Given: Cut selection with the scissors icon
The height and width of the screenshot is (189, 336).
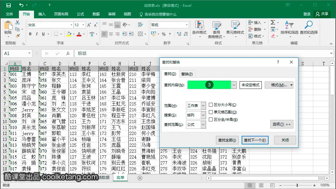Looking at the screenshot, I should coord(17,22).
